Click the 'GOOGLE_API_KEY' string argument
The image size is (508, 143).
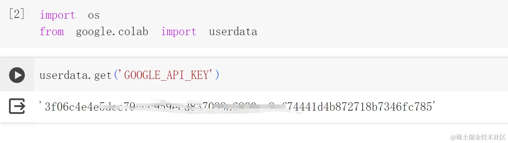[x=165, y=75]
